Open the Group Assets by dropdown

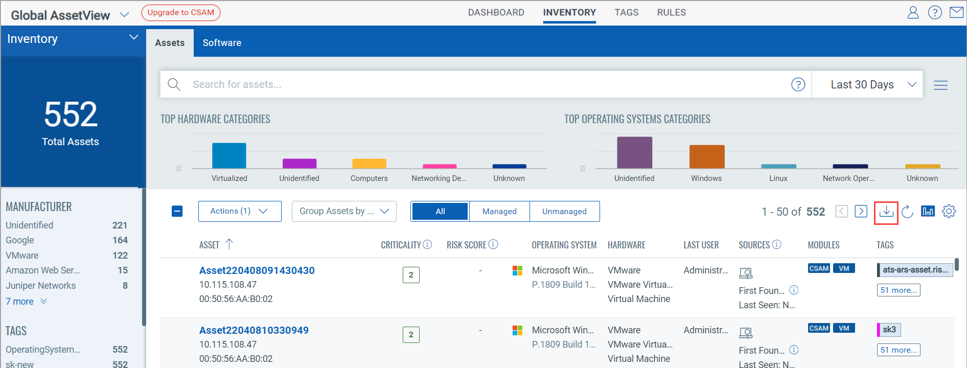(x=344, y=211)
